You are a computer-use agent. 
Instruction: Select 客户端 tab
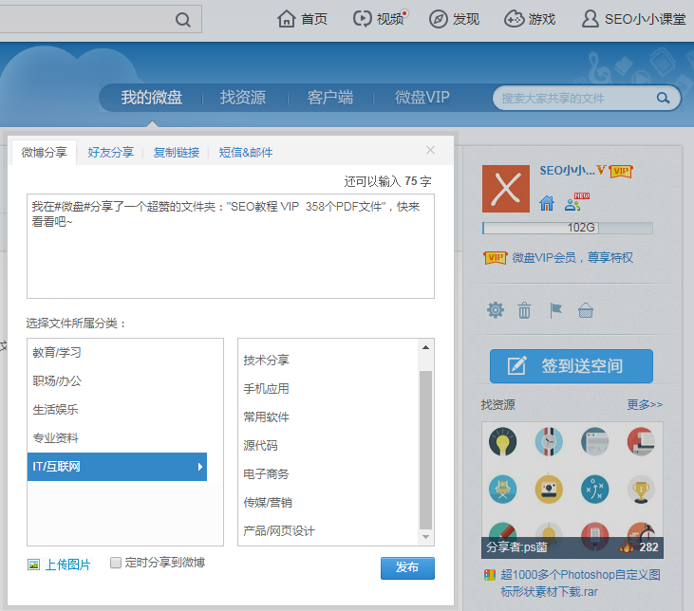(330, 98)
